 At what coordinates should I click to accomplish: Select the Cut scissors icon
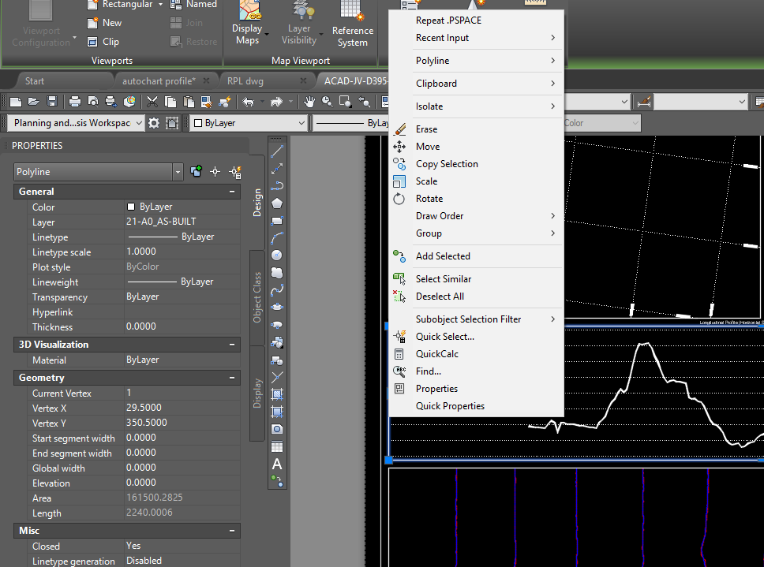click(152, 102)
